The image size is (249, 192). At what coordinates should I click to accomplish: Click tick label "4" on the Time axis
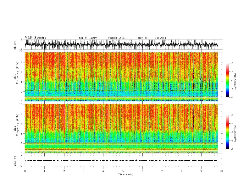(103, 171)
